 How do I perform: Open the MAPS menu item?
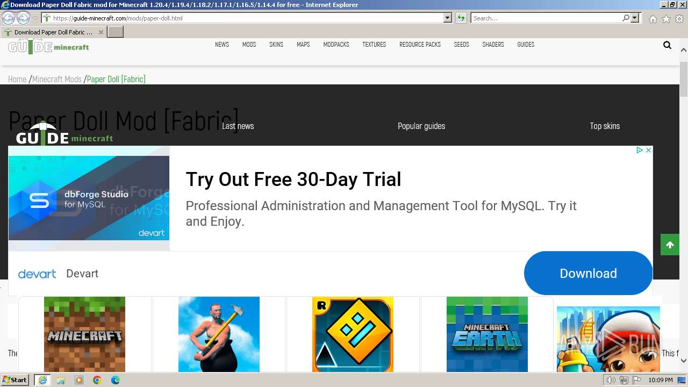[x=303, y=45]
